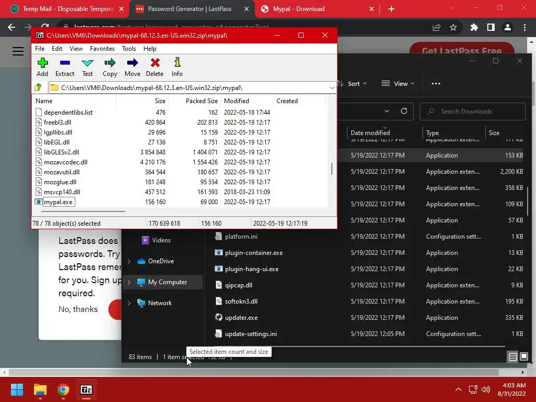The image size is (536, 402).
Task: Open the View dropdown in File Explorer
Action: coord(398,83)
